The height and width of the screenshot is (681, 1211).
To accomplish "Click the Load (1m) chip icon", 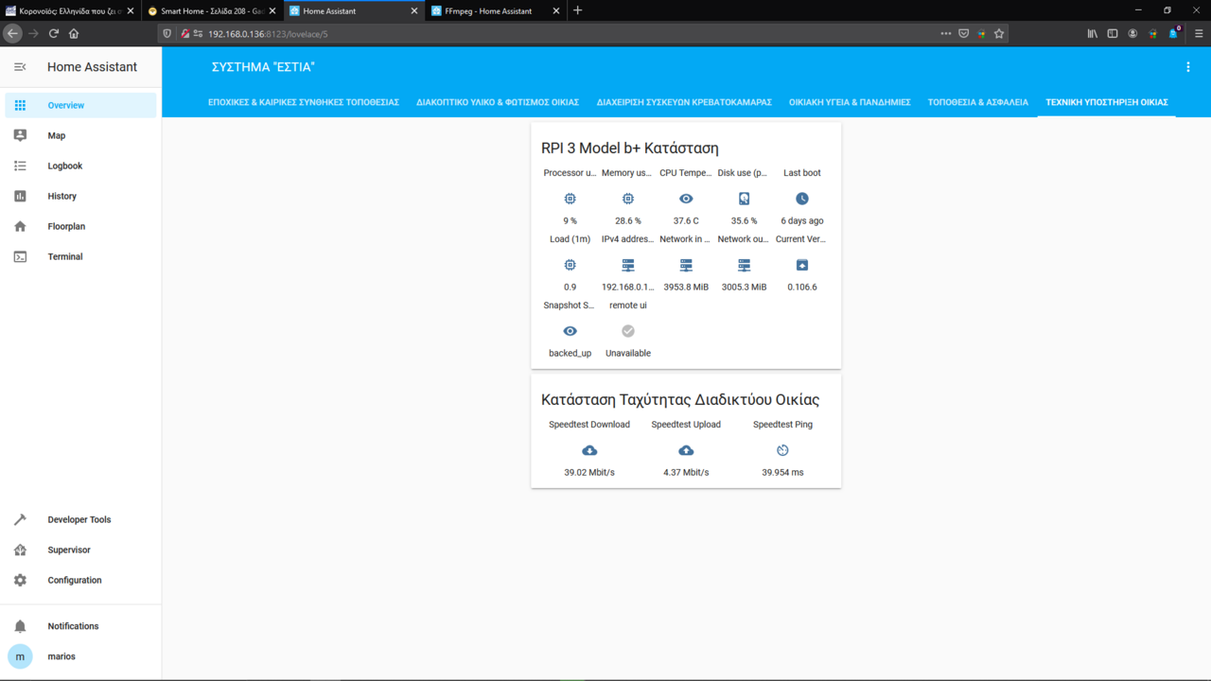I will [570, 265].
